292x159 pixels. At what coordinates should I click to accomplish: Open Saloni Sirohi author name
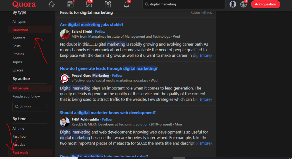point(82,32)
